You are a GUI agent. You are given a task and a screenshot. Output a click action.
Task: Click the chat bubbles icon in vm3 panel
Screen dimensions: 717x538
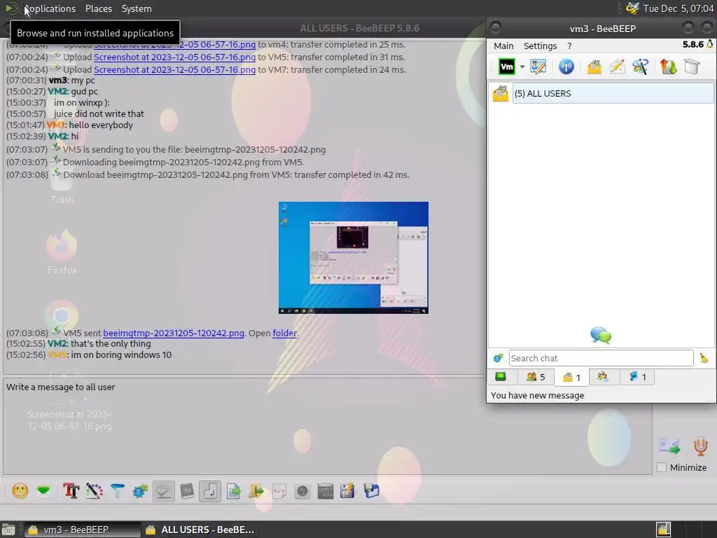(601, 336)
